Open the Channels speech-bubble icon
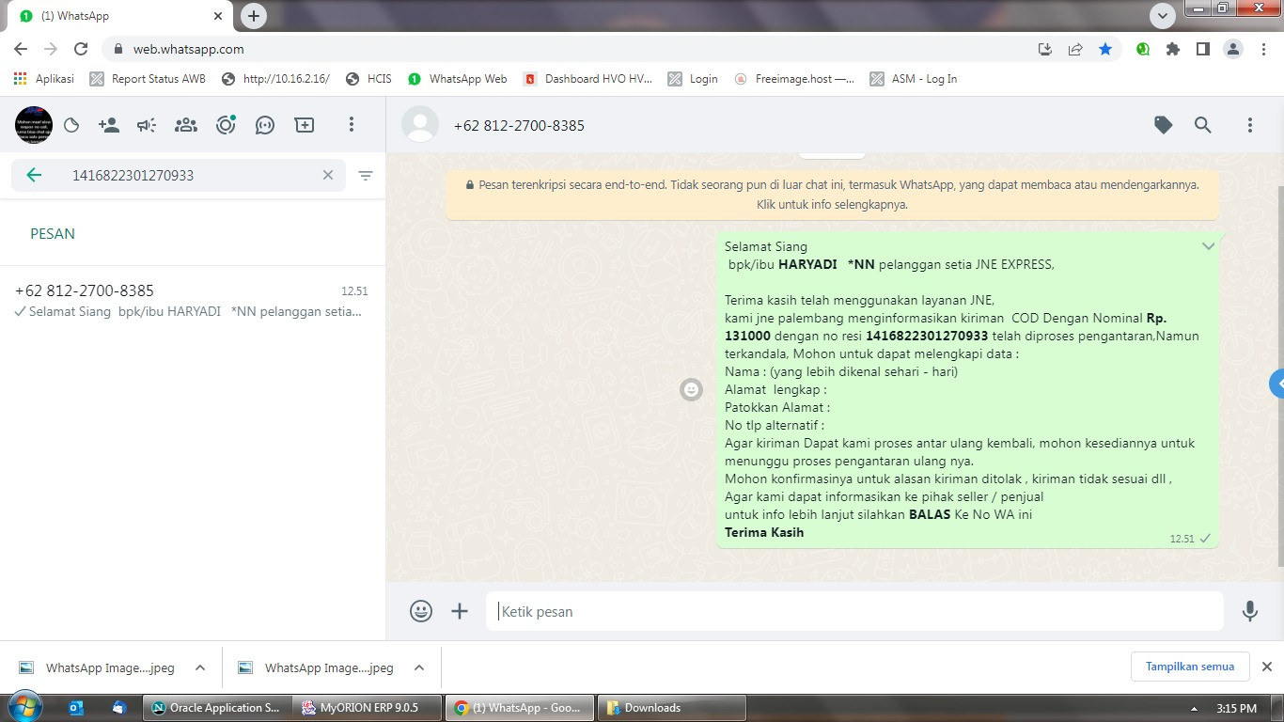Image resolution: width=1284 pixels, height=722 pixels. [x=265, y=125]
